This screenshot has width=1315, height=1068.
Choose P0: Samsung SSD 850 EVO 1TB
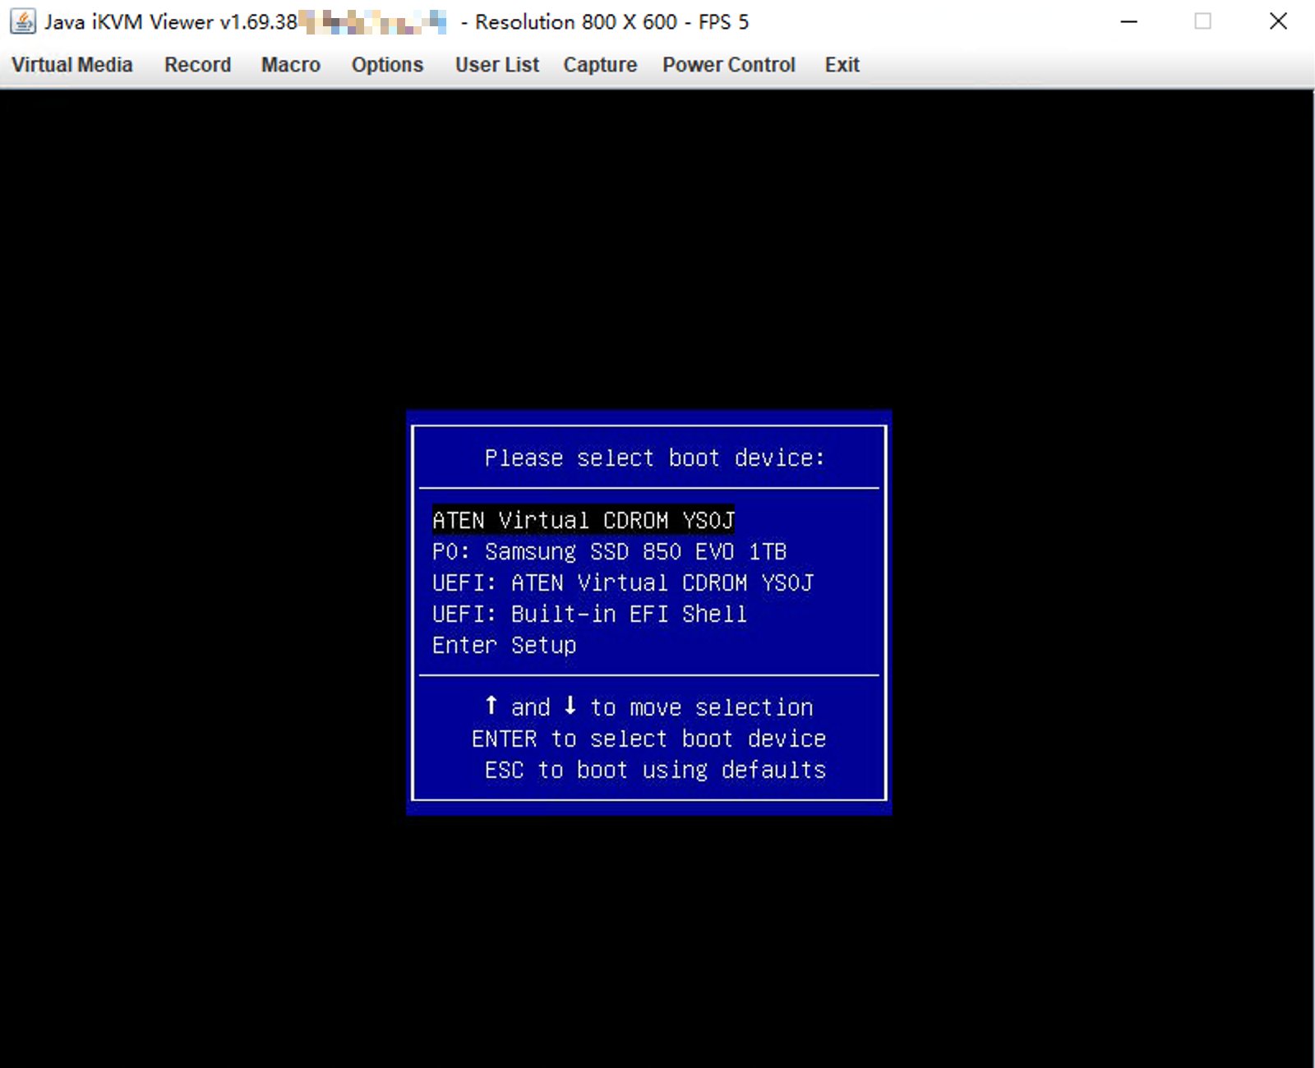[x=609, y=551]
